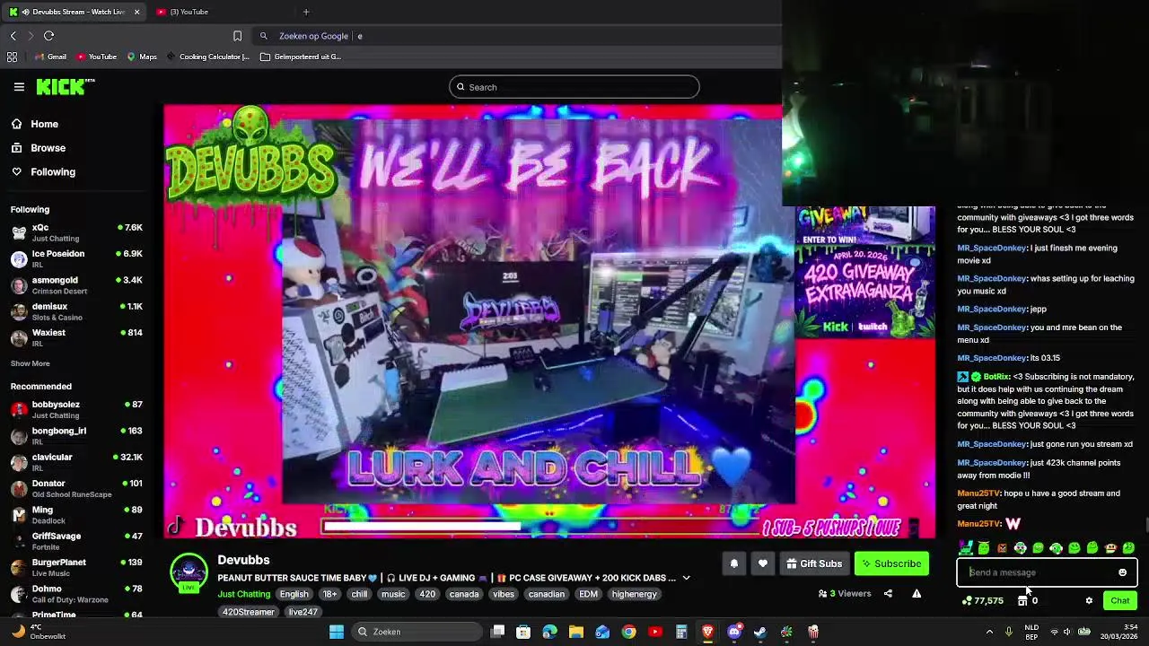Insert the first quick emote in chat

coord(966,547)
